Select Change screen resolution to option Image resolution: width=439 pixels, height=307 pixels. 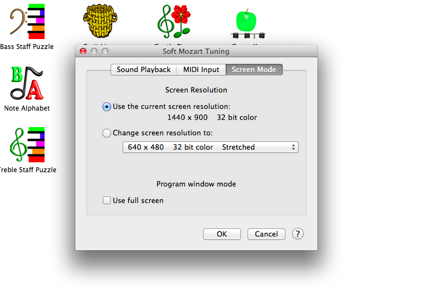point(106,133)
